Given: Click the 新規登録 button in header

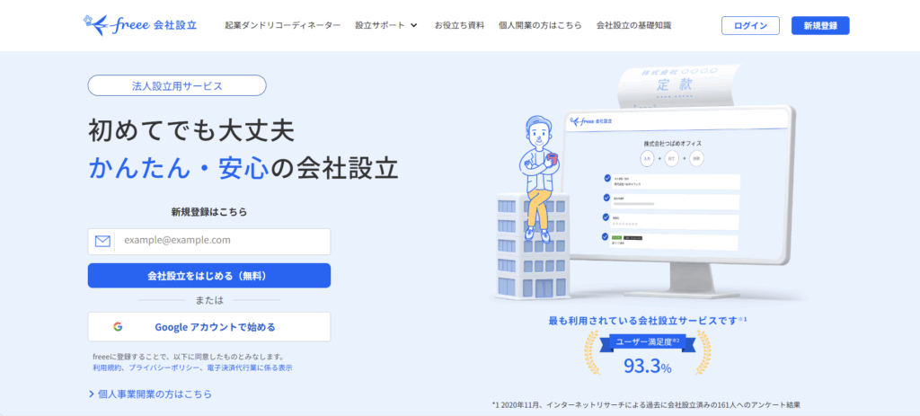Looking at the screenshot, I should tap(820, 26).
